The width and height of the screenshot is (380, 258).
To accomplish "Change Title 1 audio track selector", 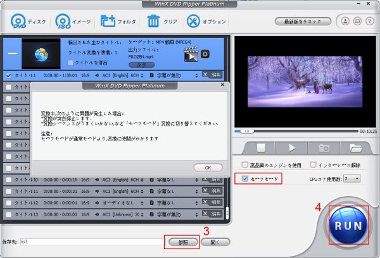I will 142,75.
